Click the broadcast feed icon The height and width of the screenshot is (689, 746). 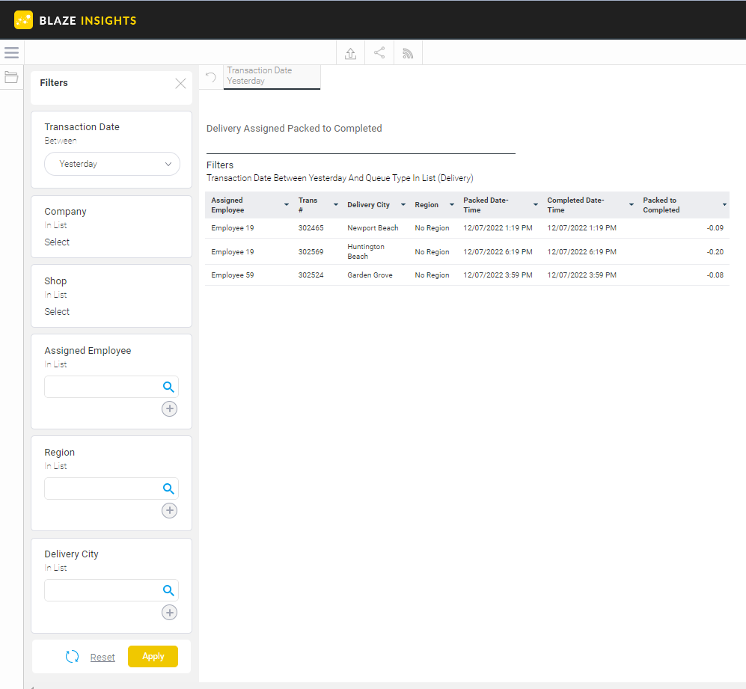[408, 53]
